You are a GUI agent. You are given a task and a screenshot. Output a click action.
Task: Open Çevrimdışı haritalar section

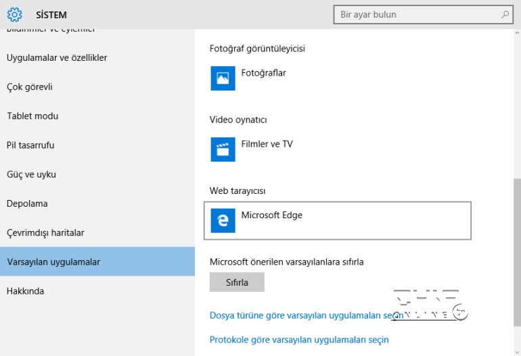tap(97, 232)
